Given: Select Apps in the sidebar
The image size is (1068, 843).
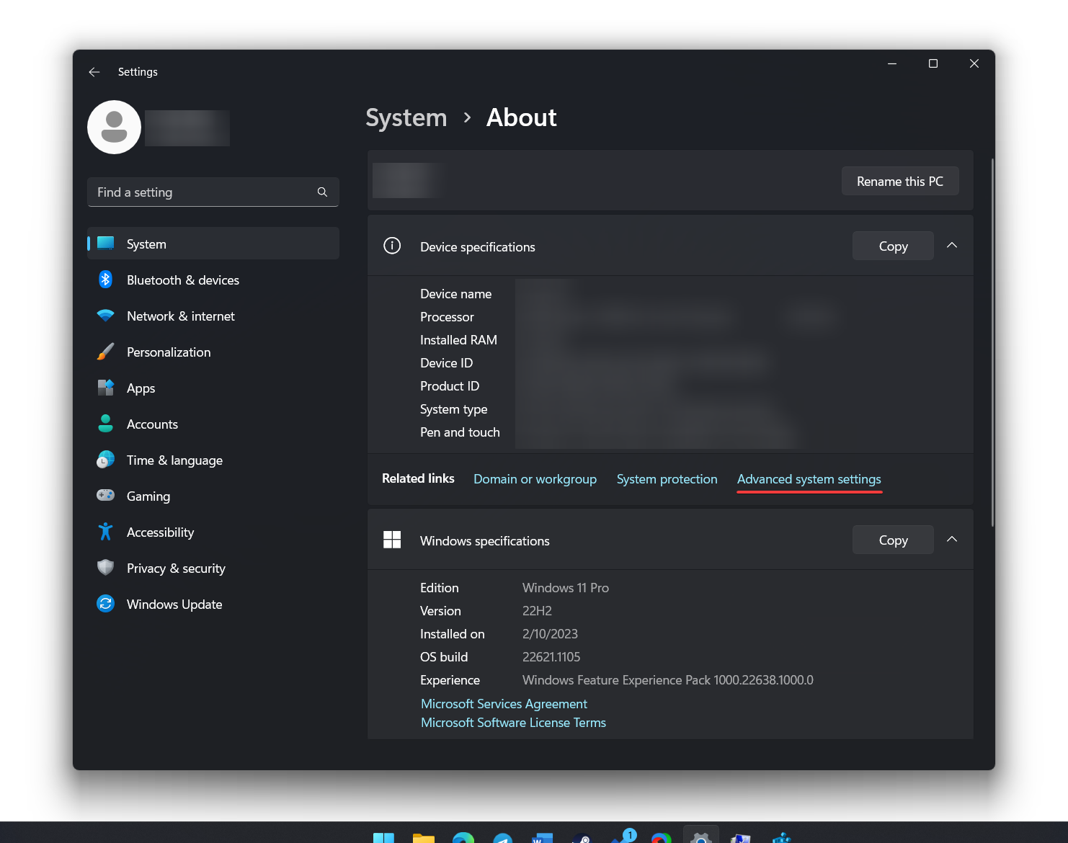Looking at the screenshot, I should [x=213, y=388].
